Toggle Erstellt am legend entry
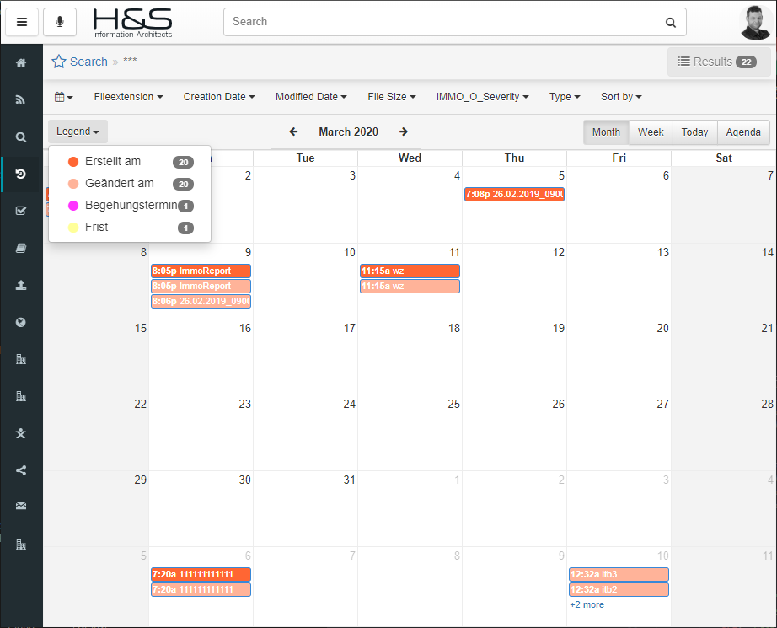The image size is (777, 628). pyautogui.click(x=113, y=162)
